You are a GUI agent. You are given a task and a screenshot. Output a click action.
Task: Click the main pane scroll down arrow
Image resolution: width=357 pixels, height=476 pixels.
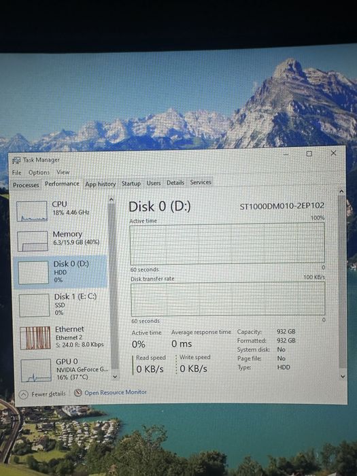(343, 377)
